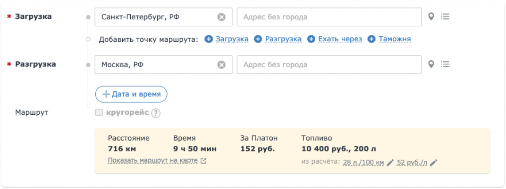Open list icon beside loading address
Image resolution: width=506 pixels, height=189 pixels.
coord(445,17)
